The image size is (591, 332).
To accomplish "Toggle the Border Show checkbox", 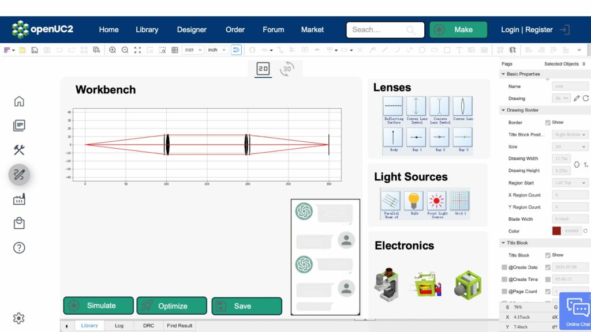I will pos(548,123).
